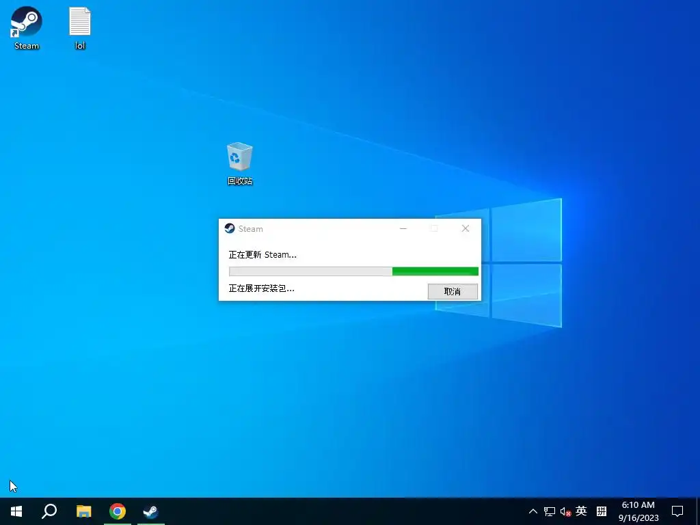Select the Recycle Bin (回收站) icon
Image resolution: width=700 pixels, height=525 pixels.
pyautogui.click(x=240, y=163)
